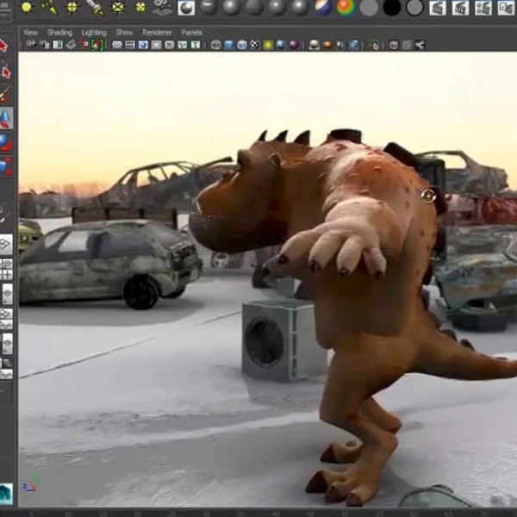Select the red cube Scale tool
The width and height of the screenshot is (517, 517).
[x=6, y=165]
